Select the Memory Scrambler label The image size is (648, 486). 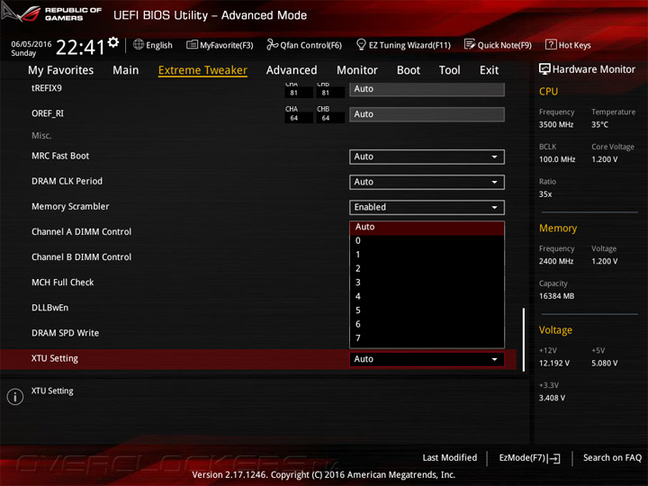point(70,207)
